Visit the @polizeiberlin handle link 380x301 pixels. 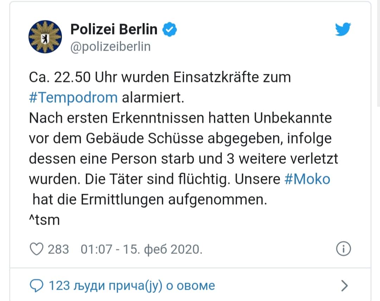click(110, 47)
